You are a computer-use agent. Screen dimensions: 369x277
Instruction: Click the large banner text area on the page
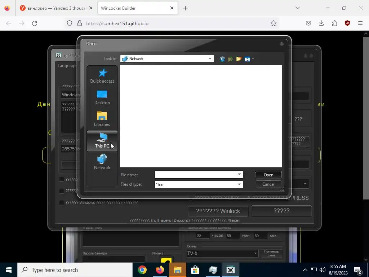tap(131, 239)
